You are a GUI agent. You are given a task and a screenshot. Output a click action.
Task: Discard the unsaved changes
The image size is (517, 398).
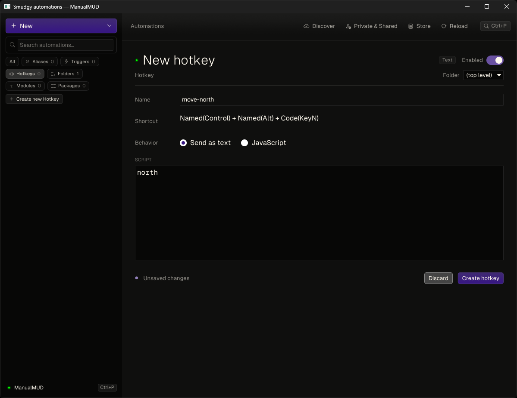tap(438, 278)
